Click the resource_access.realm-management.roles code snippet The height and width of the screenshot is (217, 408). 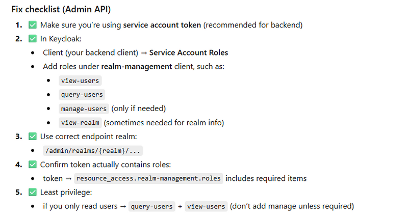tap(148, 178)
